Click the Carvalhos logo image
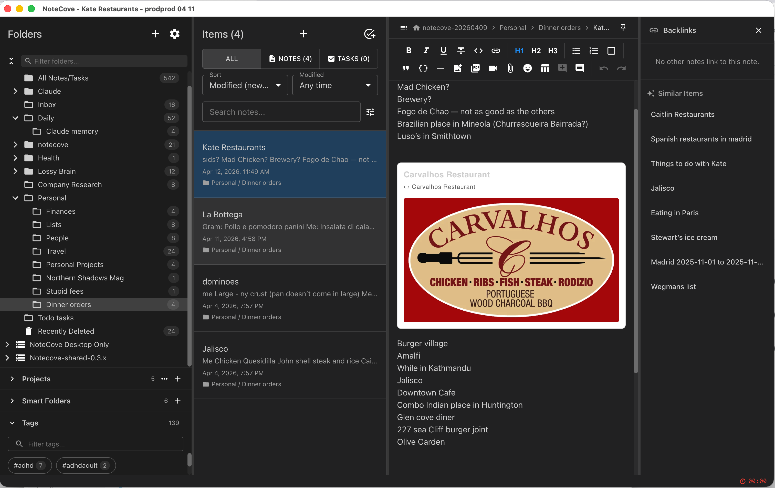Image resolution: width=775 pixels, height=488 pixels. click(x=511, y=260)
